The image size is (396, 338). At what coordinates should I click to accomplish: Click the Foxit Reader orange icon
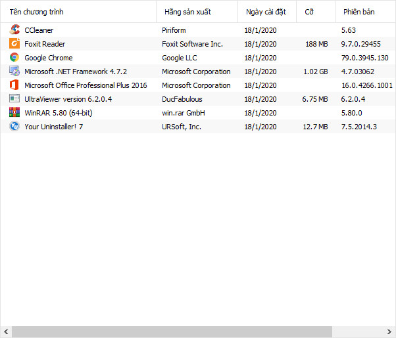coord(14,43)
